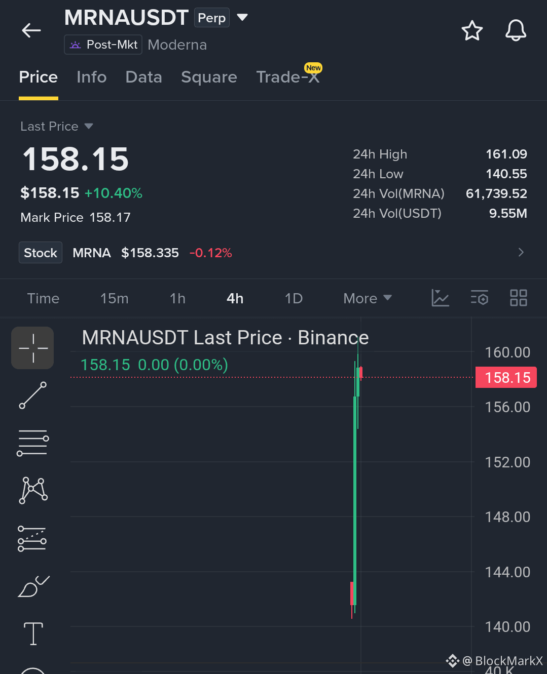Open chart settings icon

[480, 298]
